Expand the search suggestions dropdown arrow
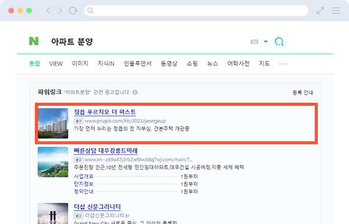This screenshot has height=224, width=349. click(265, 42)
